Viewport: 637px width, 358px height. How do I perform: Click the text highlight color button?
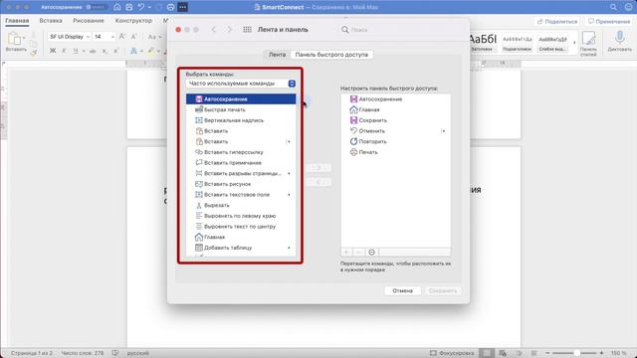pyautogui.click(x=151, y=51)
